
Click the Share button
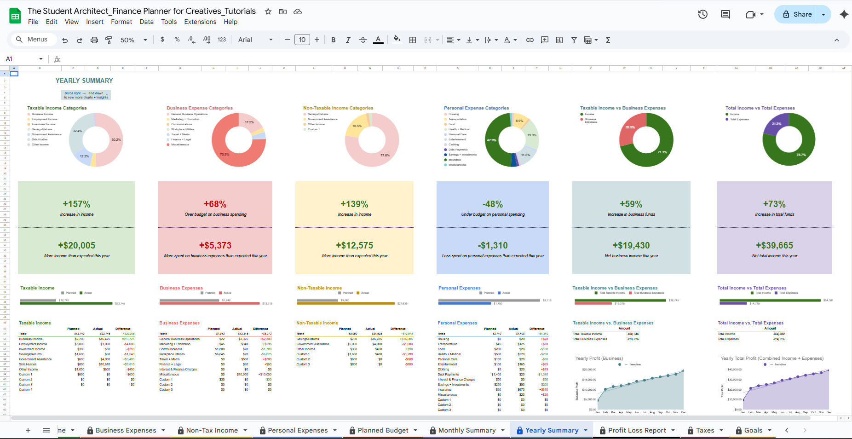click(797, 14)
